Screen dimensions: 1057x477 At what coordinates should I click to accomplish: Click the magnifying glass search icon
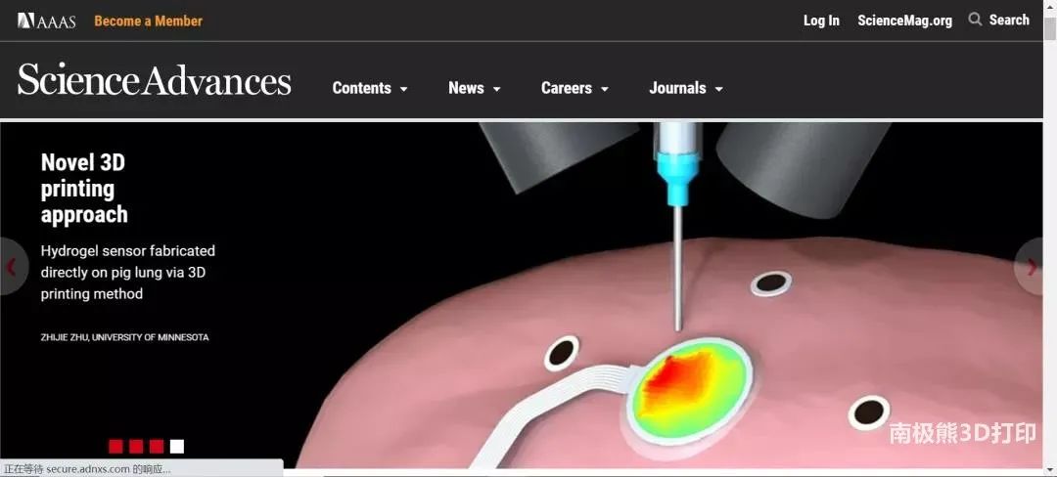pyautogui.click(x=975, y=20)
